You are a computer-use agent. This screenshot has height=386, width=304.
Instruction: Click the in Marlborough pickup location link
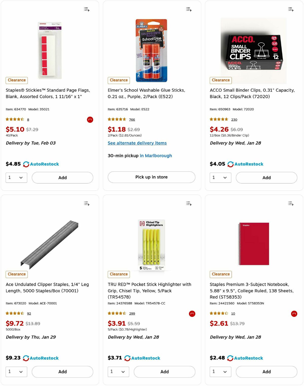pyautogui.click(x=156, y=155)
